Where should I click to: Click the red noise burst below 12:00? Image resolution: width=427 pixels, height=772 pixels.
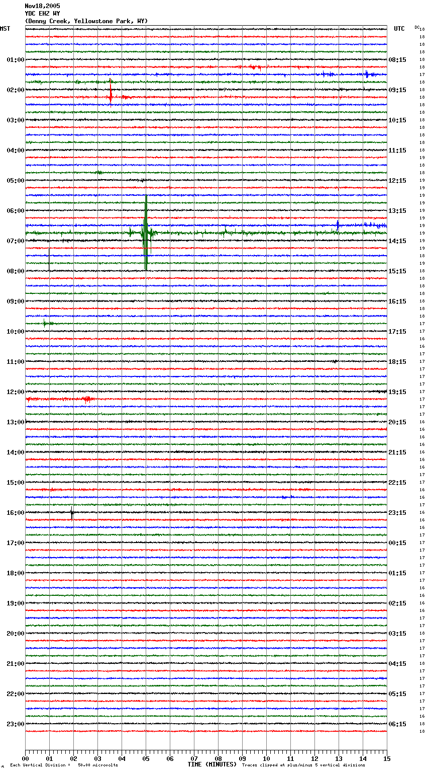[x=88, y=400]
